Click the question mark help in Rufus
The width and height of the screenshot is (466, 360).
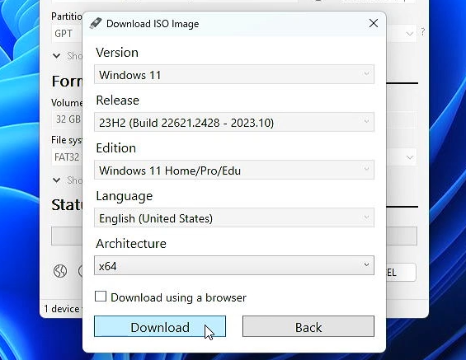(422, 32)
